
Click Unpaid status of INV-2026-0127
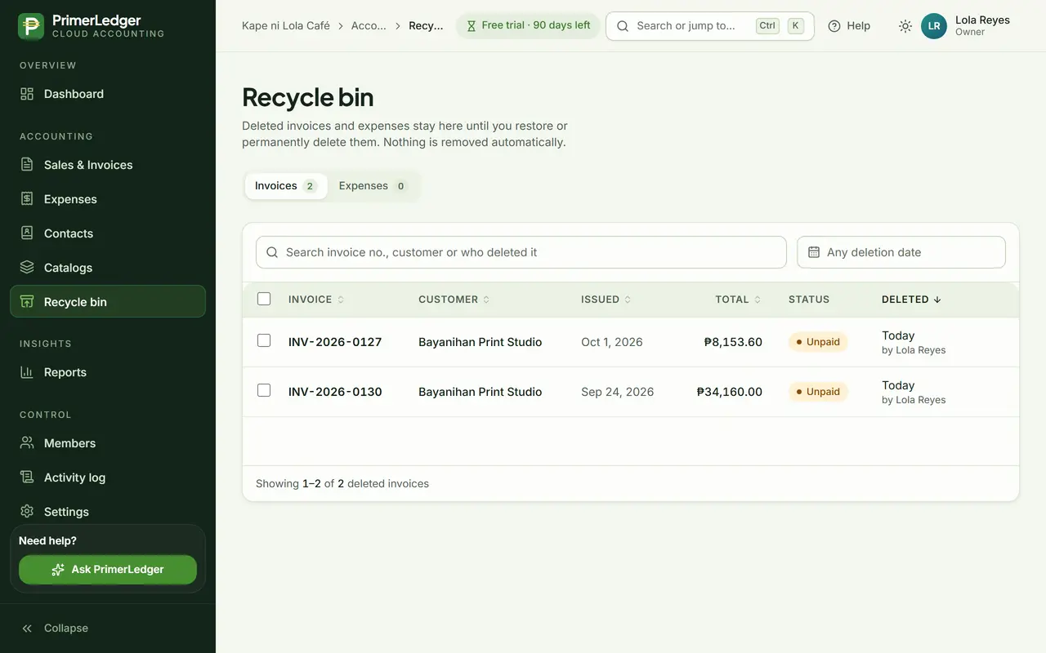point(818,342)
